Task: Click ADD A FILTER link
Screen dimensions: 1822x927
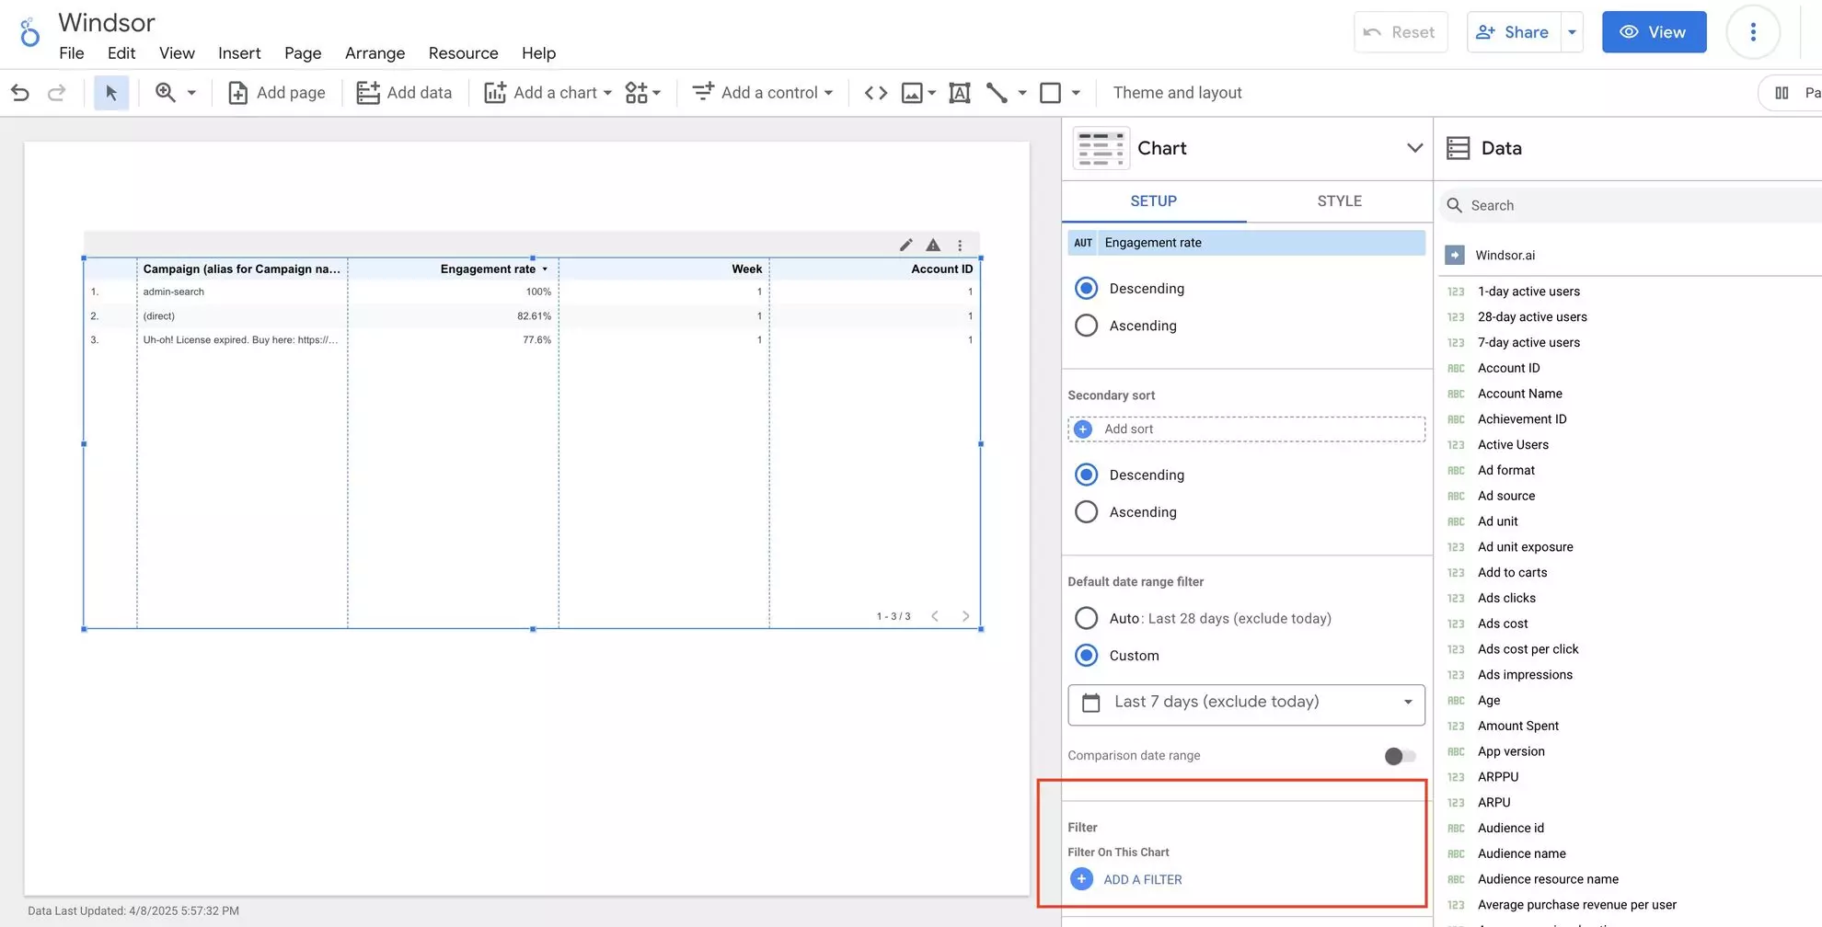Action: (1142, 880)
